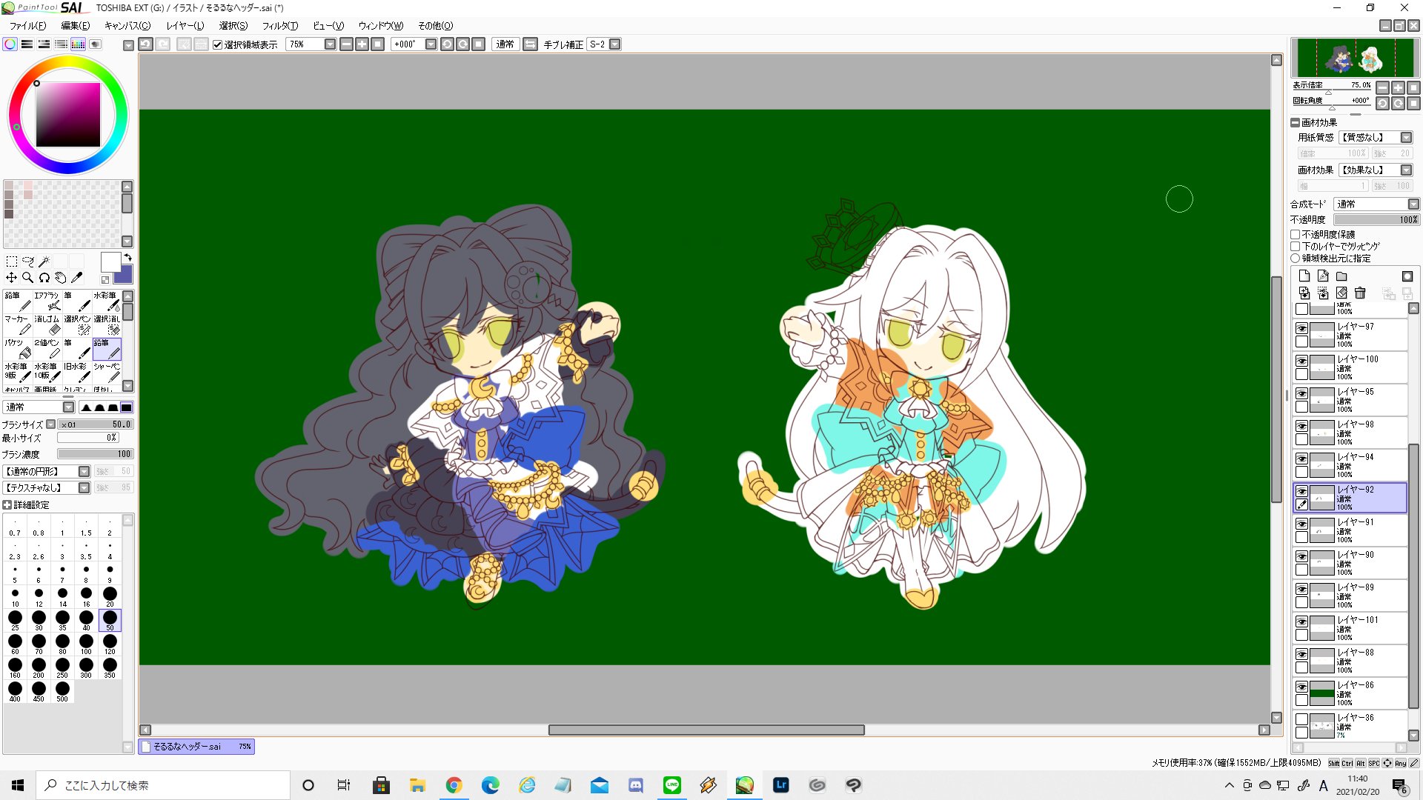Click the ブラシ濃度 density slider
The width and height of the screenshot is (1423, 800).
click(x=95, y=454)
